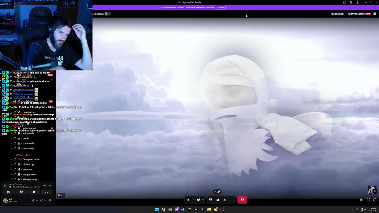Viewport: 379px width, 213px height.
Task: Click the 2:18 AM taskbar clock
Action: pyautogui.click(x=372, y=209)
